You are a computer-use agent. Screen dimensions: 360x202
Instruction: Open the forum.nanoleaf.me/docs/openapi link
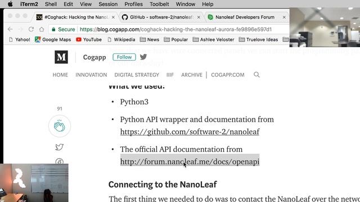tap(190, 162)
